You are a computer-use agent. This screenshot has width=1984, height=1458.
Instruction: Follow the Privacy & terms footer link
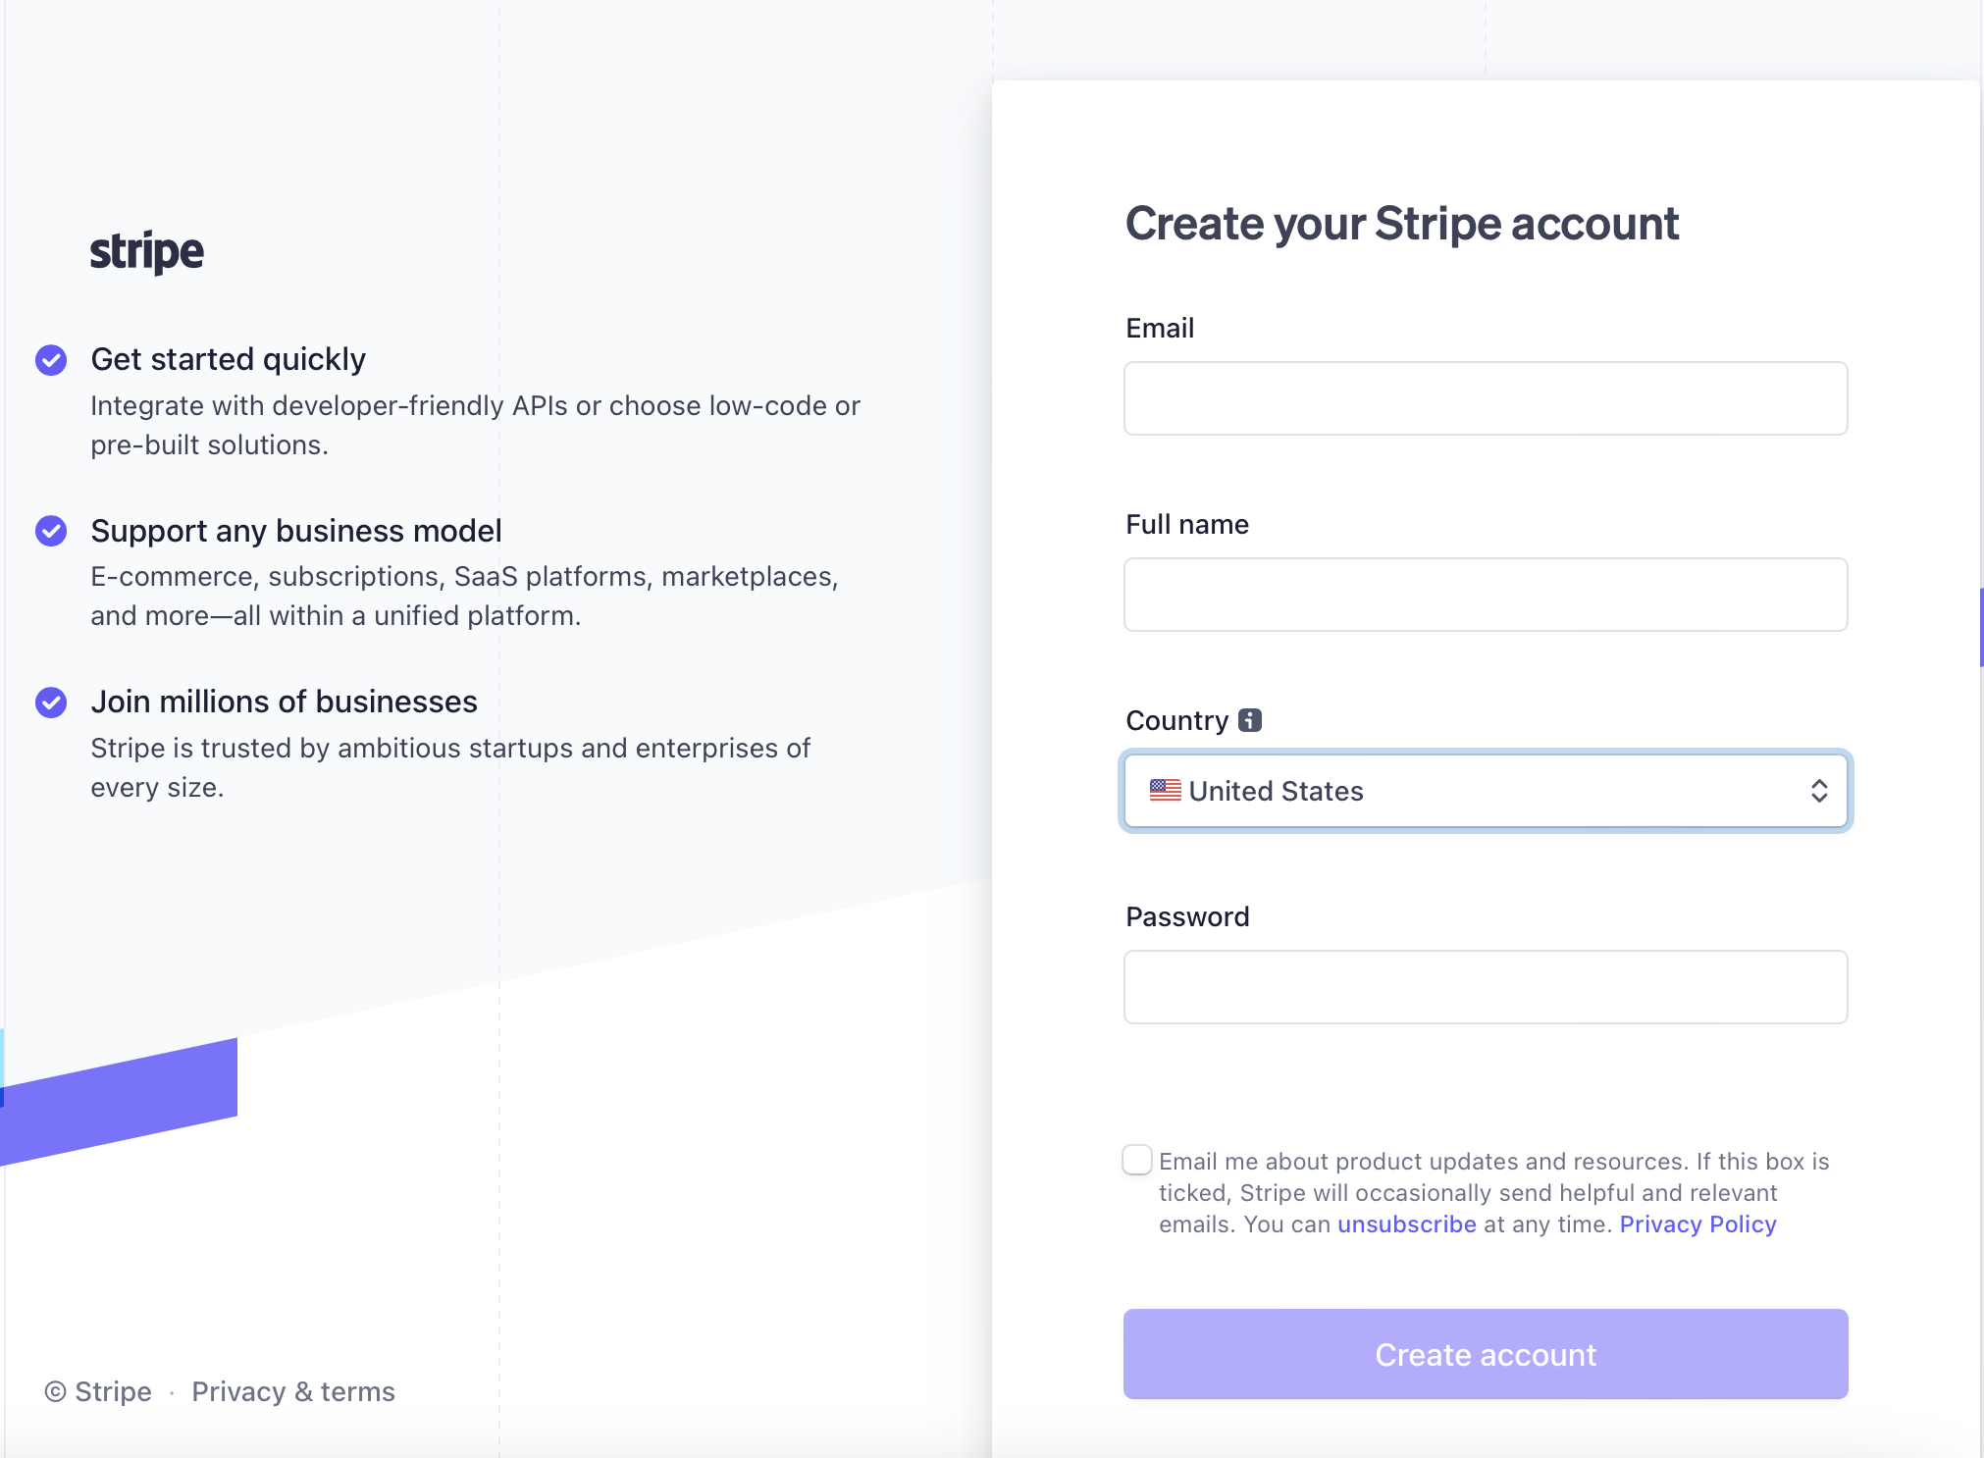click(x=293, y=1391)
